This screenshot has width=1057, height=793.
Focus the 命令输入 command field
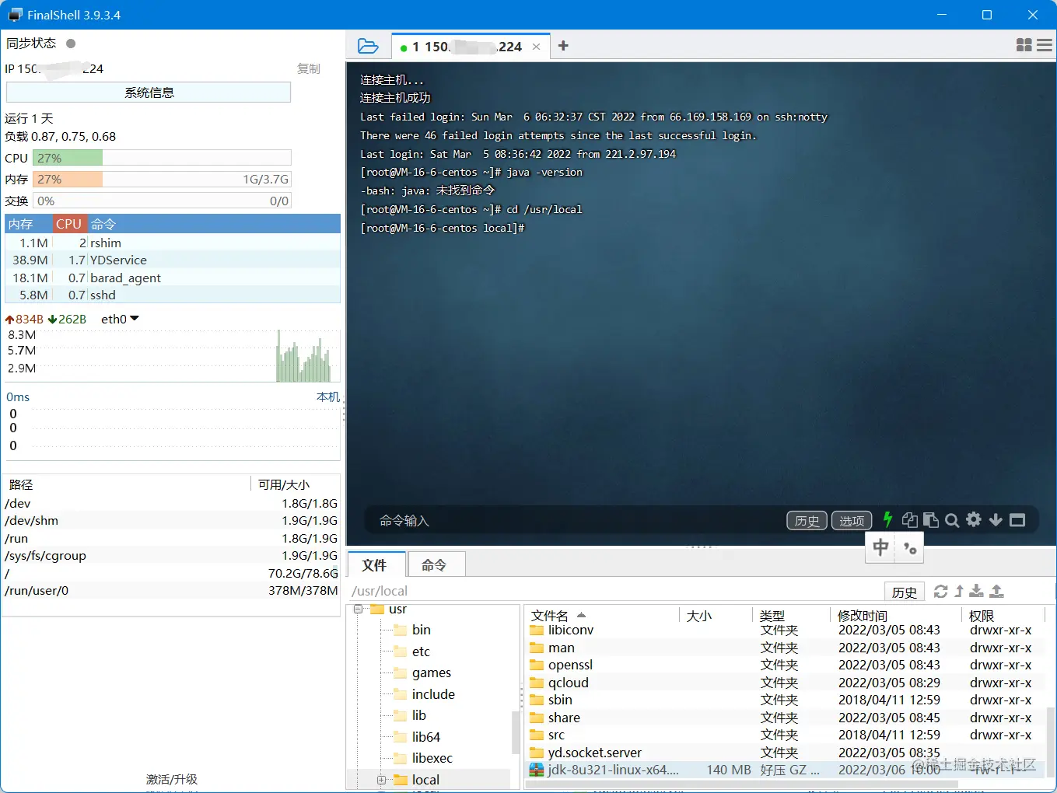576,520
